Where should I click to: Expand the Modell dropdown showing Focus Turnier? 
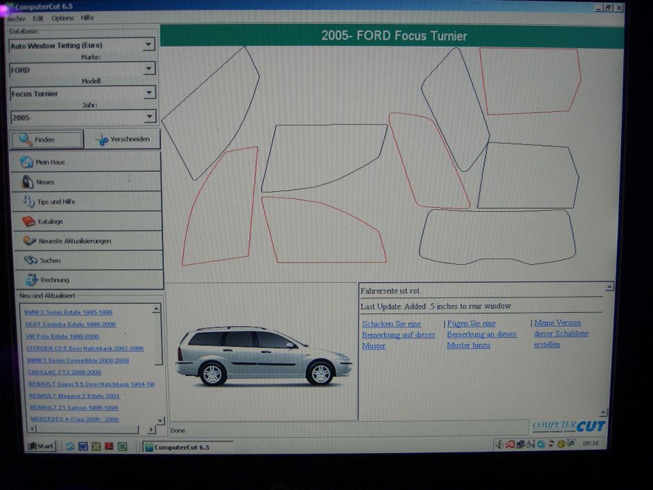[149, 92]
